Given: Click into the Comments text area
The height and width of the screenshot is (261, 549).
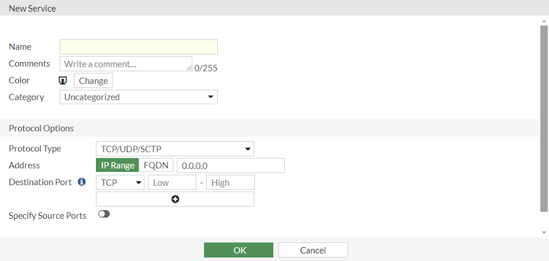Looking at the screenshot, I should pos(125,64).
